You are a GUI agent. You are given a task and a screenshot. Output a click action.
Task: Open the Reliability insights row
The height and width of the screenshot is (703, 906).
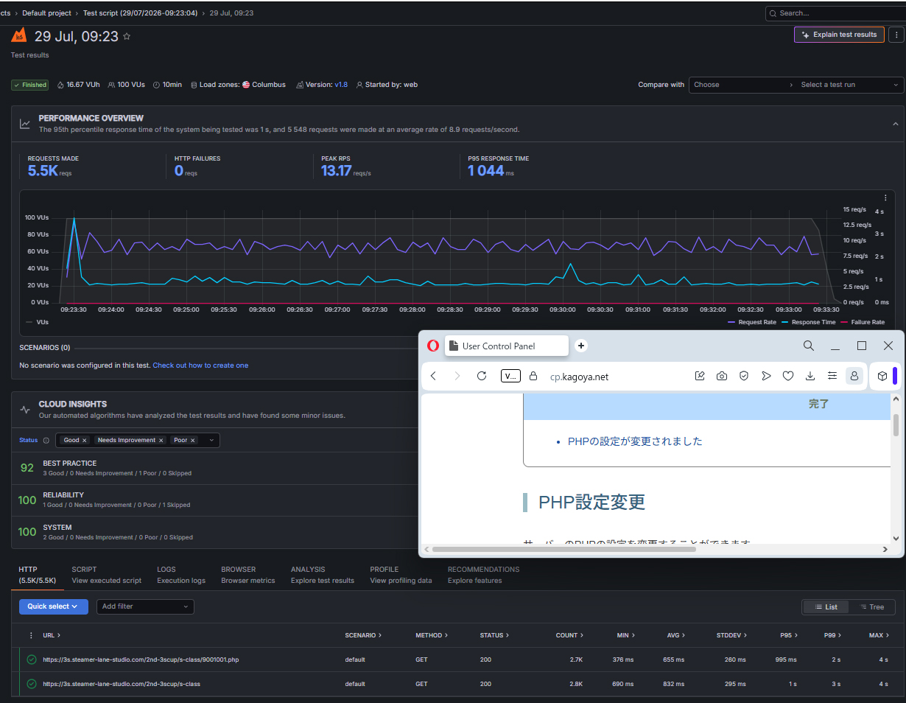click(x=215, y=500)
